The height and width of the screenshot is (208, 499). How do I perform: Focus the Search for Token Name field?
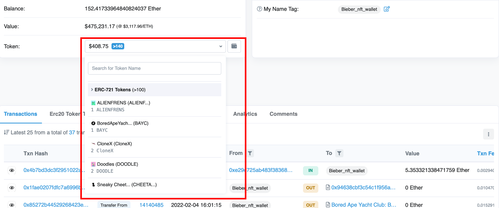pyautogui.click(x=155, y=68)
